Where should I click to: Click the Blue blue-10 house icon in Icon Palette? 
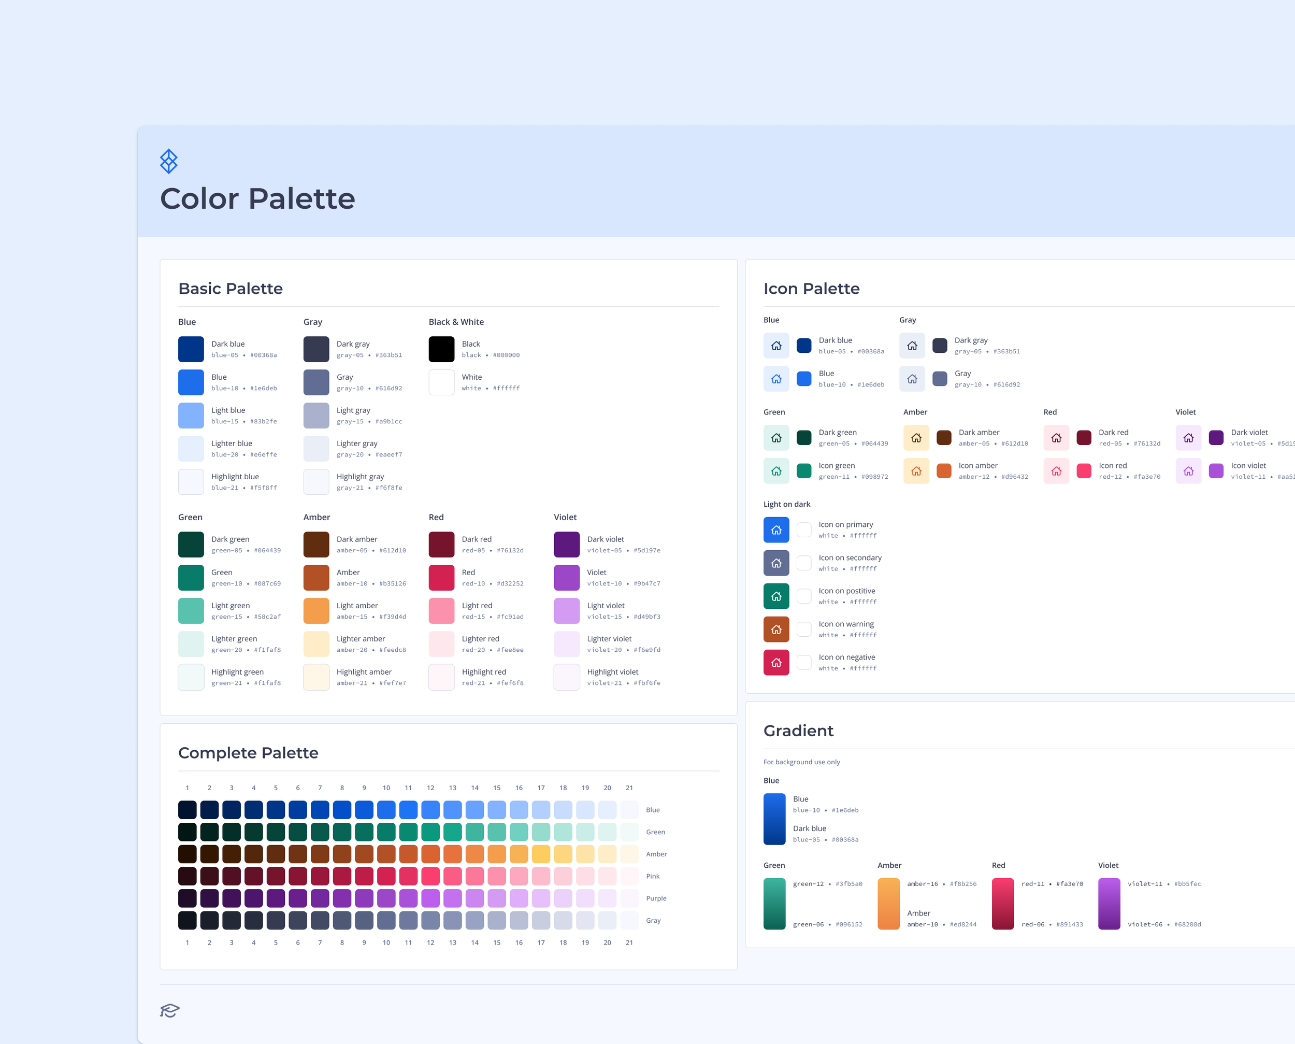click(x=776, y=379)
